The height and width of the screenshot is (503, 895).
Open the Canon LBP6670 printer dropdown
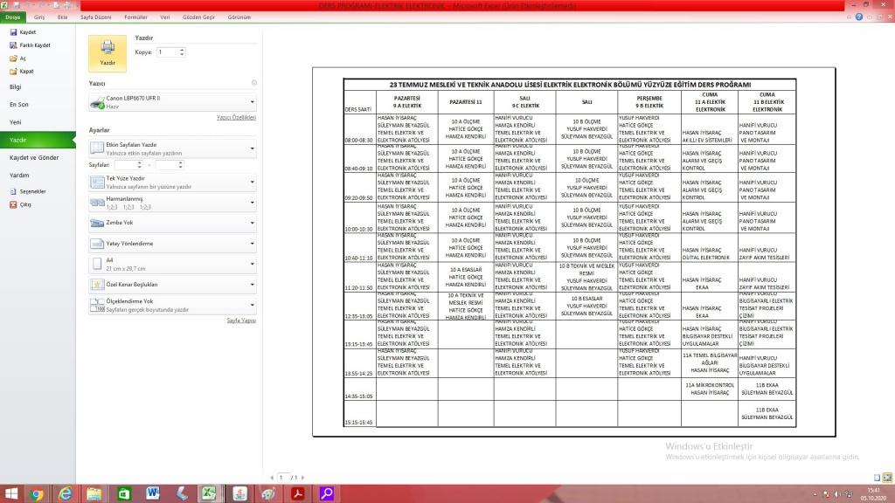tap(172, 102)
